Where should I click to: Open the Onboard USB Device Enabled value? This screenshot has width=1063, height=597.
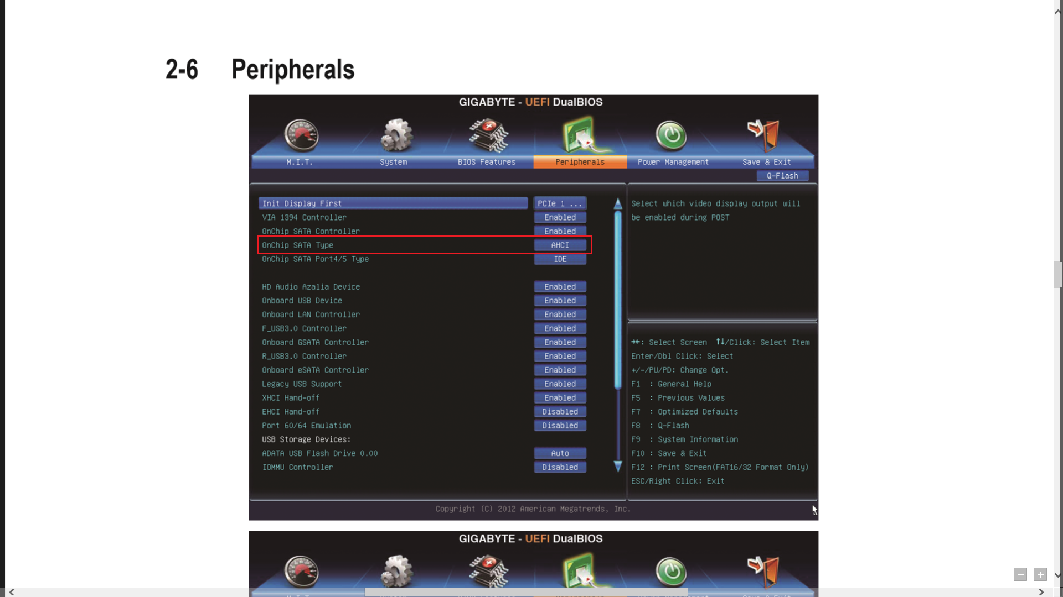point(560,301)
